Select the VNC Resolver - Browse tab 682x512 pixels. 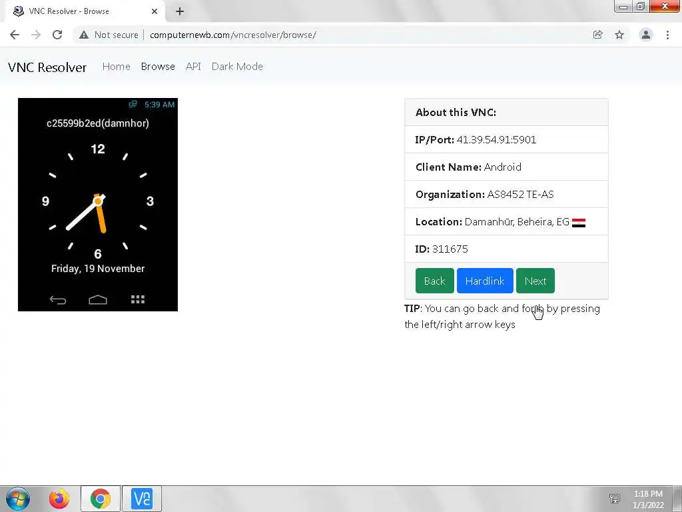tap(85, 11)
